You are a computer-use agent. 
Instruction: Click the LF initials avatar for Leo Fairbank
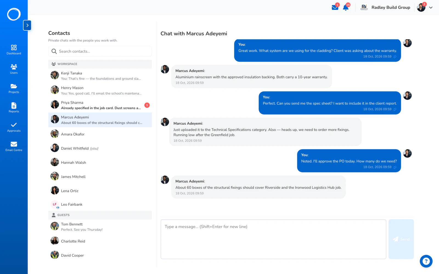click(55, 204)
